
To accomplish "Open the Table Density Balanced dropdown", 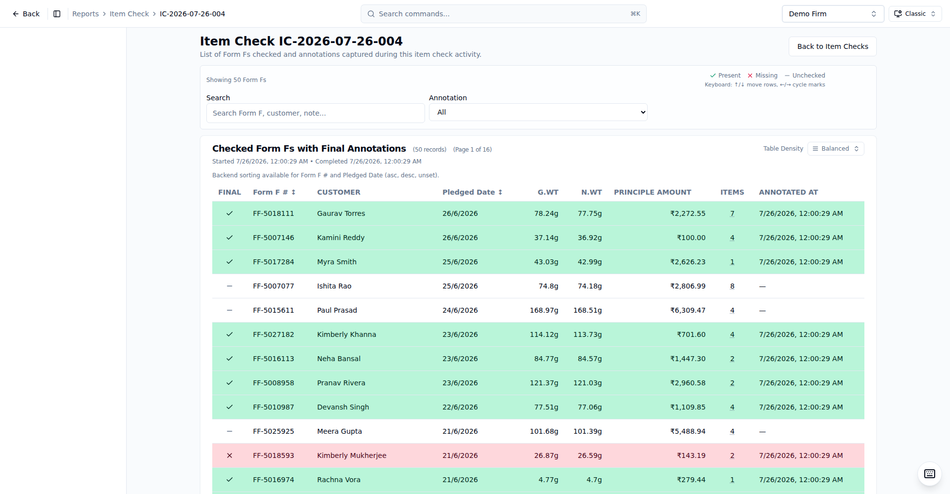I will tap(836, 149).
